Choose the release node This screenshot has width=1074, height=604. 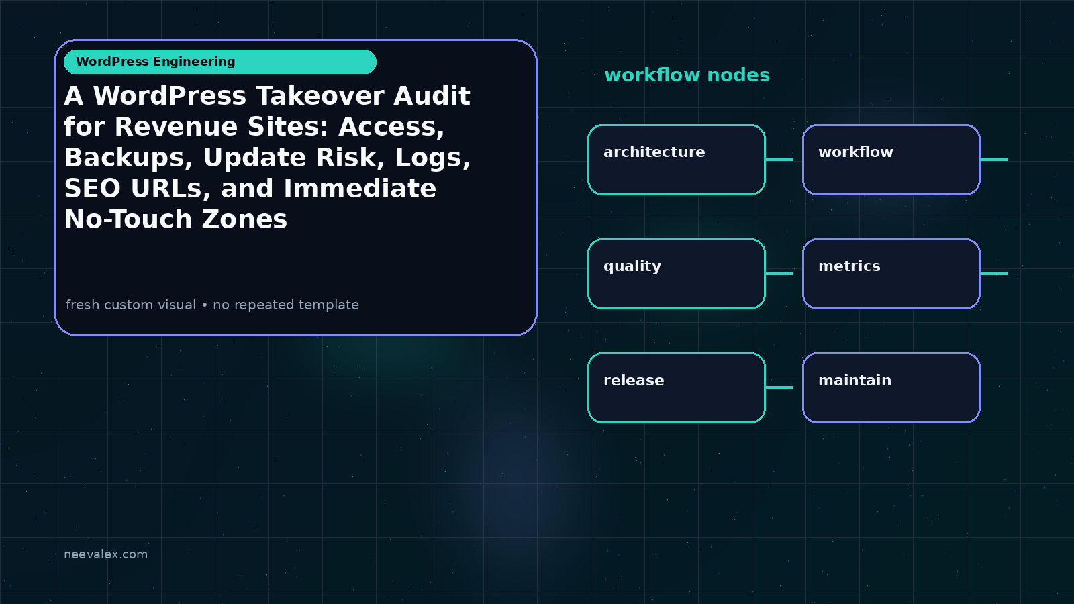point(677,388)
